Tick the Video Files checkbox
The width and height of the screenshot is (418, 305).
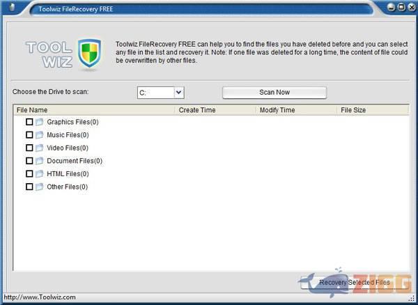pyautogui.click(x=29, y=148)
